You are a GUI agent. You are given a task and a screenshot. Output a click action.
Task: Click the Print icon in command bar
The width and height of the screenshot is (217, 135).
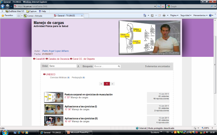164,15
